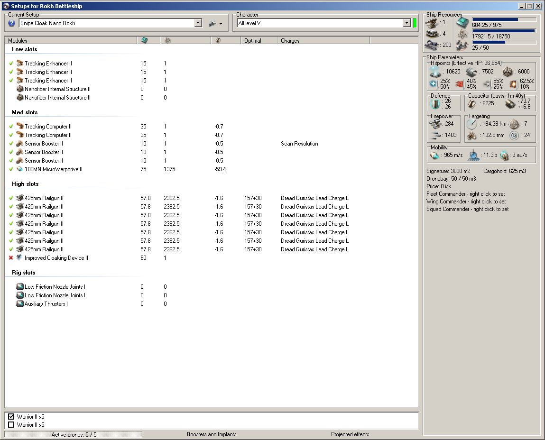The height and width of the screenshot is (440, 545).
Task: Click the first Nanofiber Internal Structure II icon
Action: [20, 89]
